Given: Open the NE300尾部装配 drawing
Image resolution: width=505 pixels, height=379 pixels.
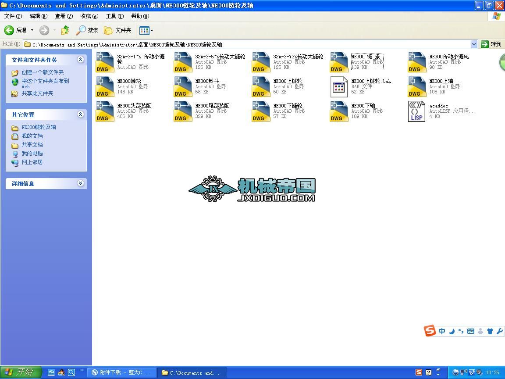Looking at the screenshot, I should (182, 111).
